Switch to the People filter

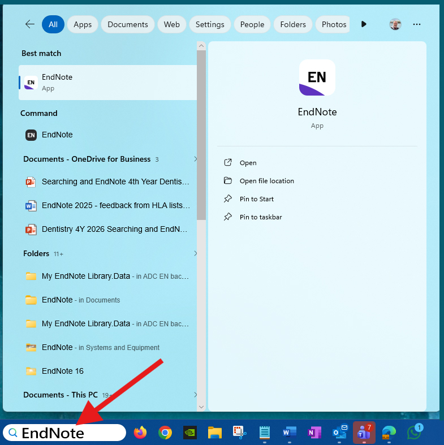coord(252,24)
